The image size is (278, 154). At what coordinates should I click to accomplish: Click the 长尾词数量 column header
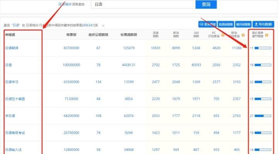coord(129,35)
